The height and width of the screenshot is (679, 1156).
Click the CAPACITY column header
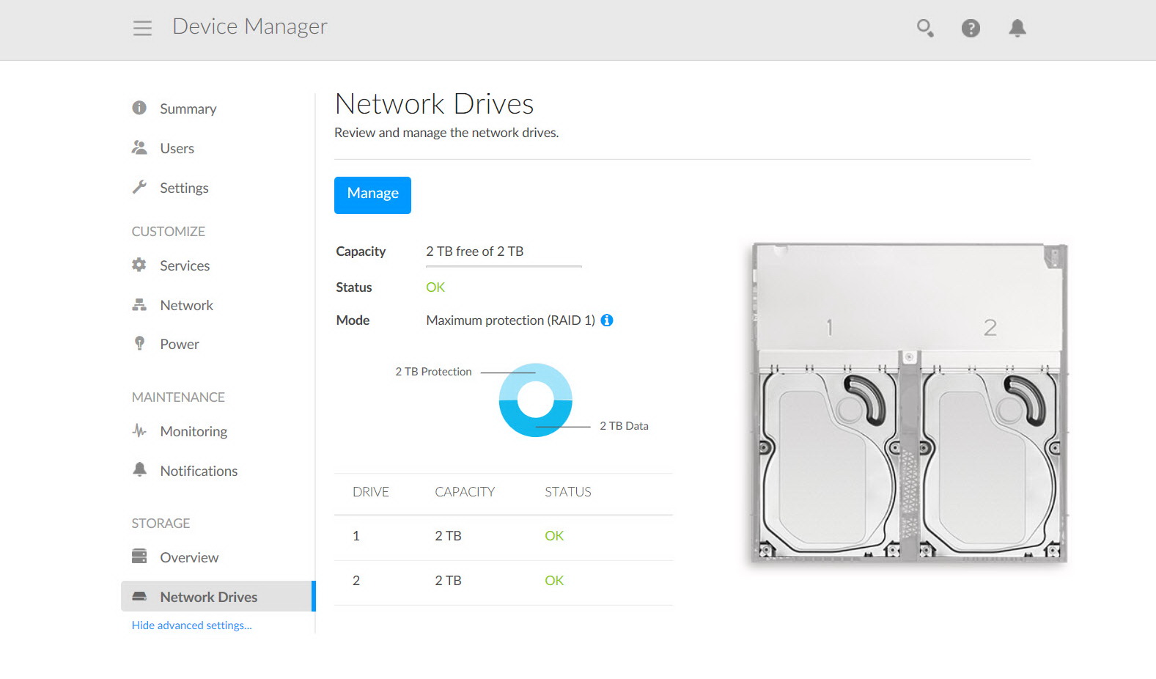coord(465,492)
